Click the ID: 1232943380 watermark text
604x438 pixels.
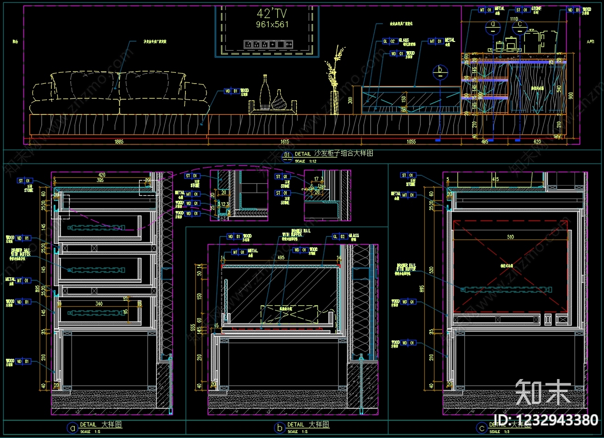tap(548, 420)
